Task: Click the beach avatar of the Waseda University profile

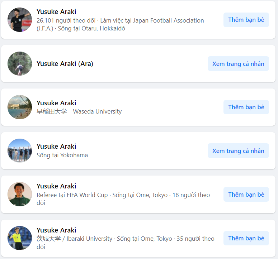Action: [x=20, y=107]
